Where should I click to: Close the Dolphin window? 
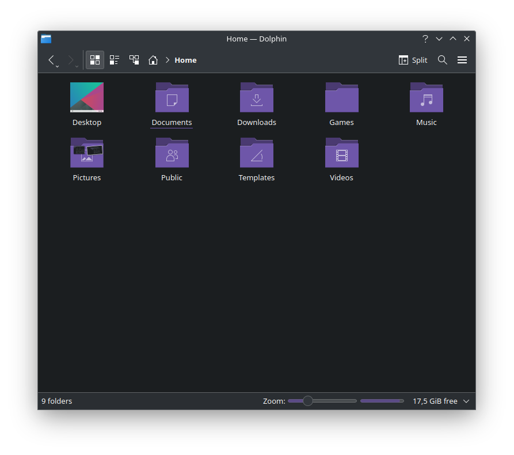pos(467,39)
